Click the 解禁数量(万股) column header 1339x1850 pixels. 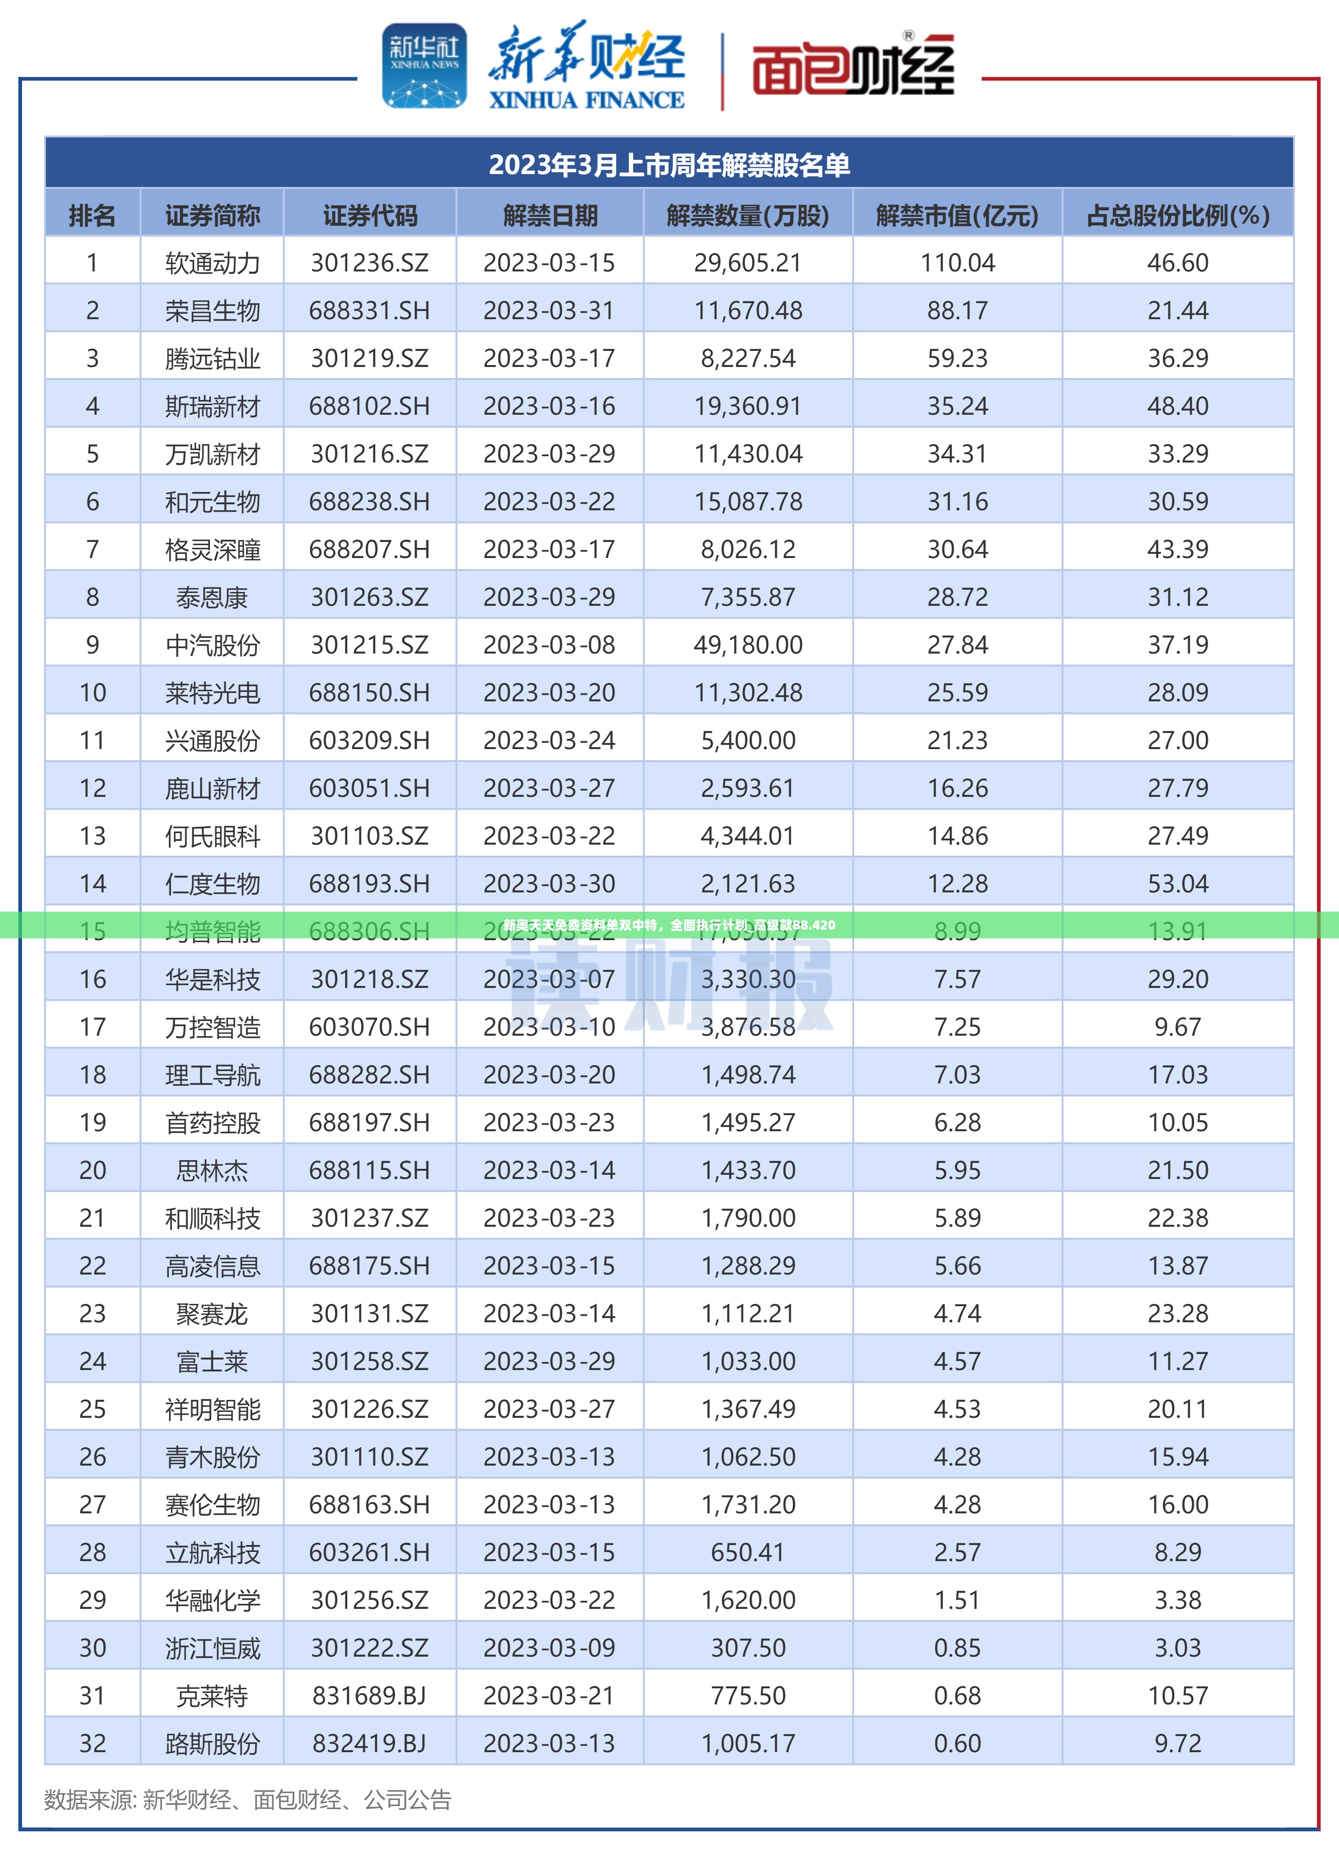point(748,215)
